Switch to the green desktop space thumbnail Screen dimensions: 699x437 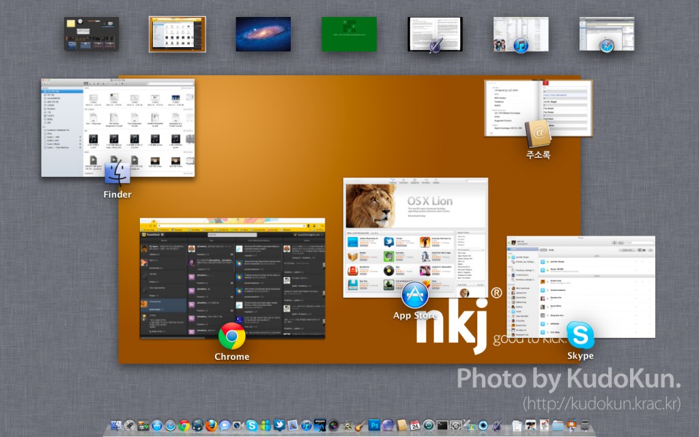click(x=349, y=34)
